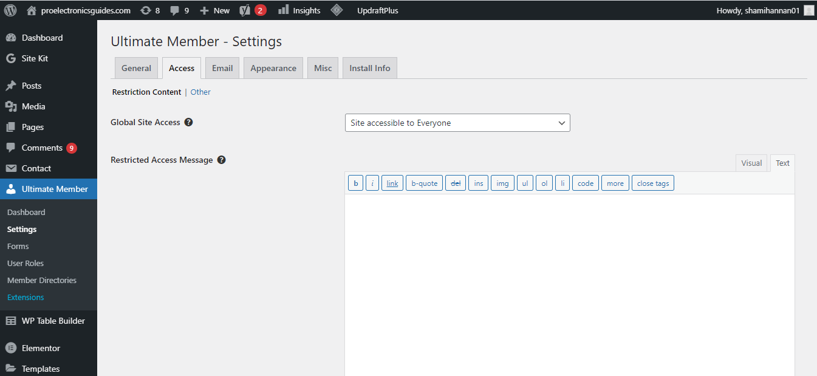Open the Insights bar chart icon
This screenshot has width=817, height=376.
283,10
